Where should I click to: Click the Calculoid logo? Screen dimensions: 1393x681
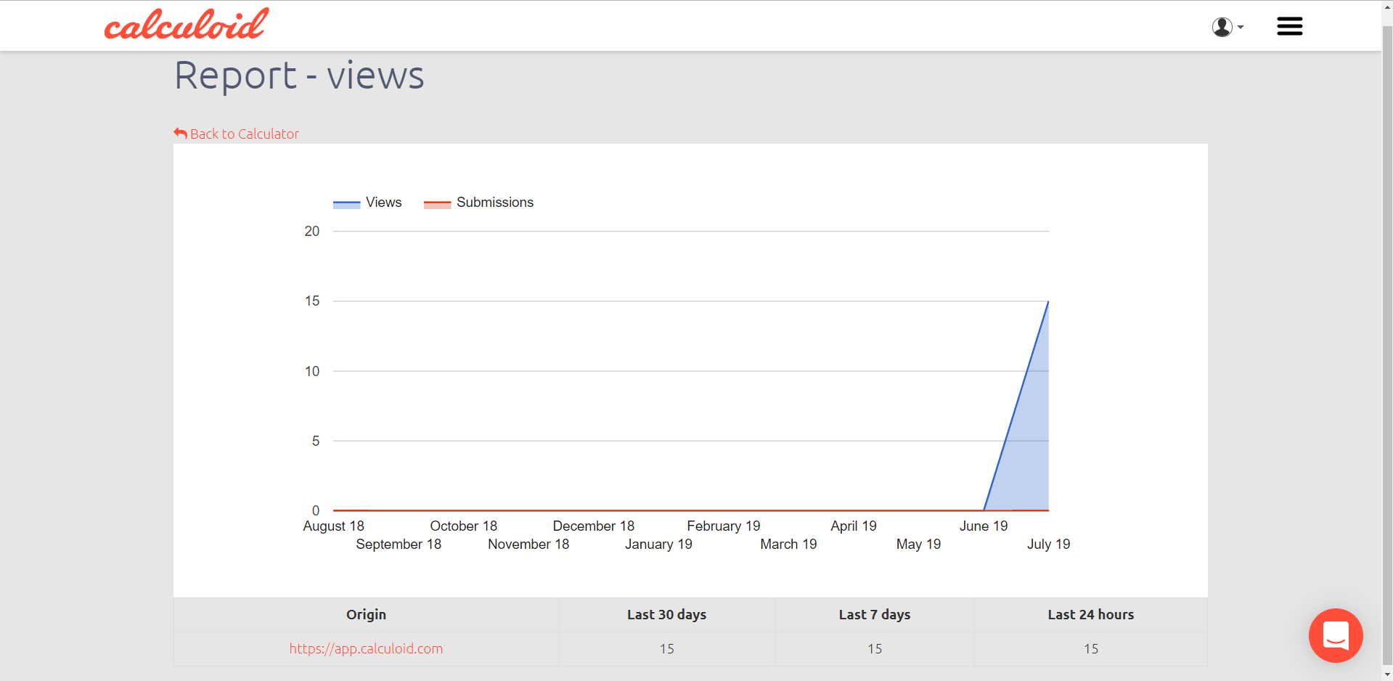pyautogui.click(x=187, y=24)
